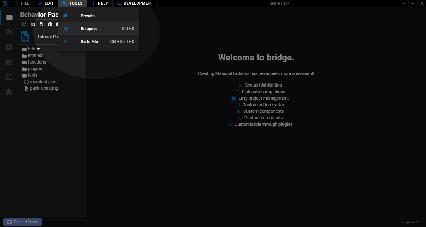
Task: Click the blue bridge project icon beside Tutorial Pack
Action: coord(25,37)
